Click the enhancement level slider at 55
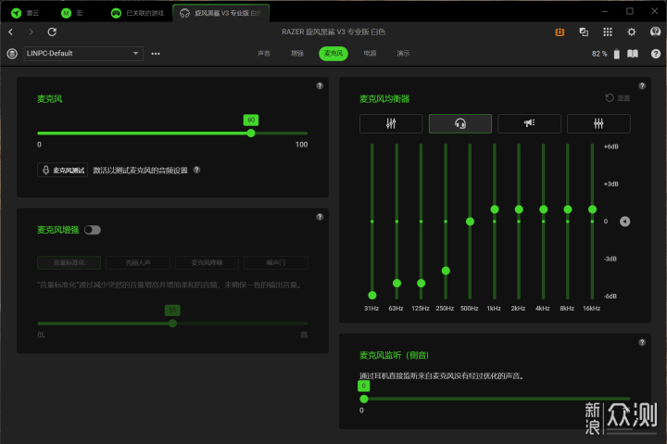 tap(172, 323)
